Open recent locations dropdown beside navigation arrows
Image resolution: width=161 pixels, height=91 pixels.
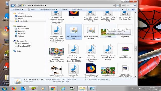20,6
